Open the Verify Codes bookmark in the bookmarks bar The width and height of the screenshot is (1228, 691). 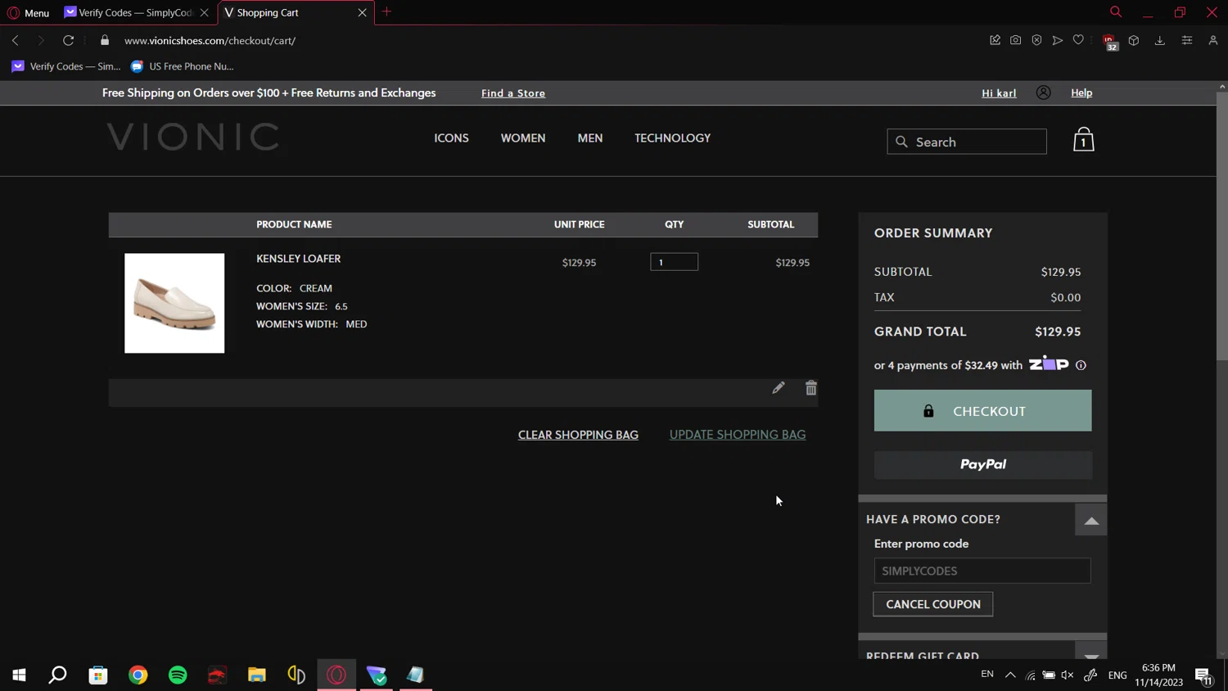pyautogui.click(x=65, y=66)
